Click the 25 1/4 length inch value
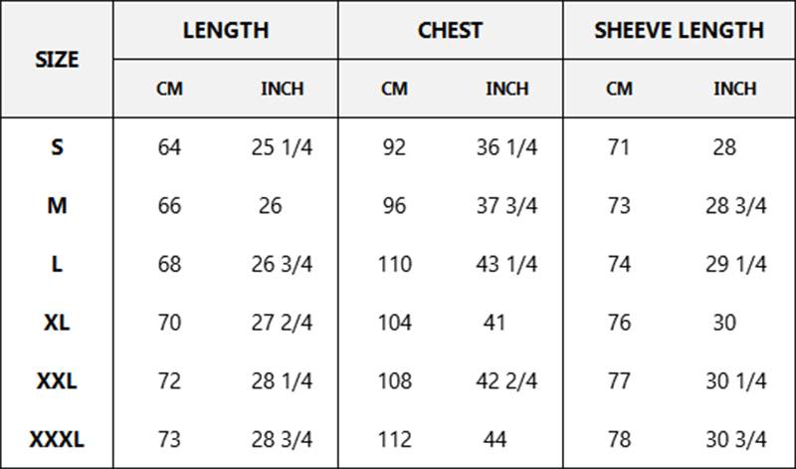Screen dimensions: 796x469 point(282,147)
